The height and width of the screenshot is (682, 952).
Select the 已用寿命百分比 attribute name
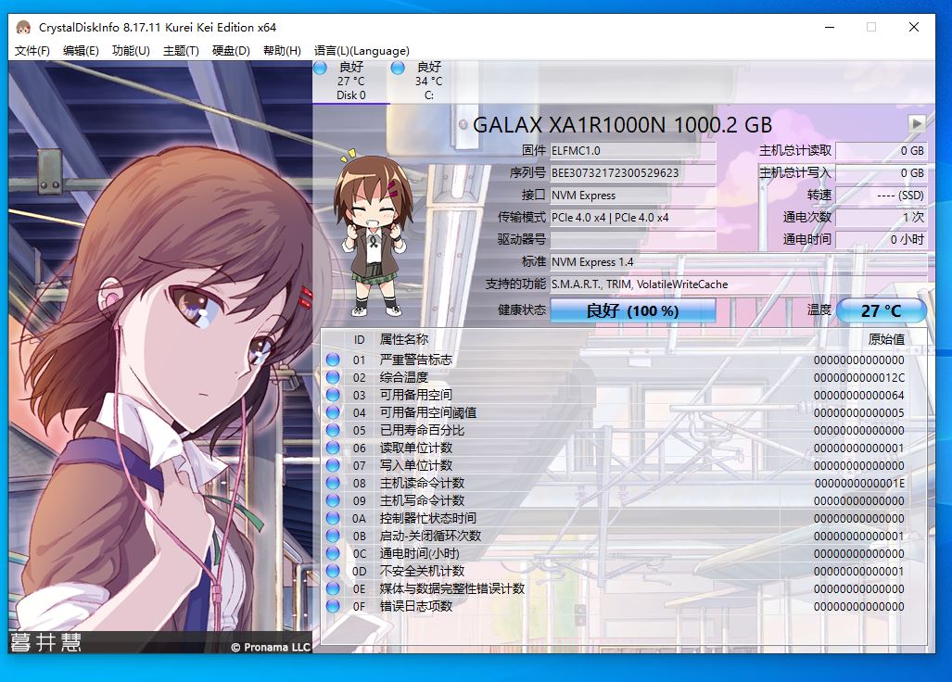(x=422, y=430)
